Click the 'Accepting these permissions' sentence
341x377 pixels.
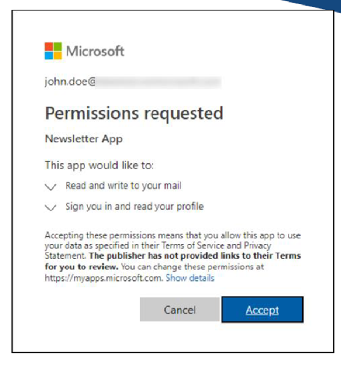pyautogui.click(x=173, y=246)
